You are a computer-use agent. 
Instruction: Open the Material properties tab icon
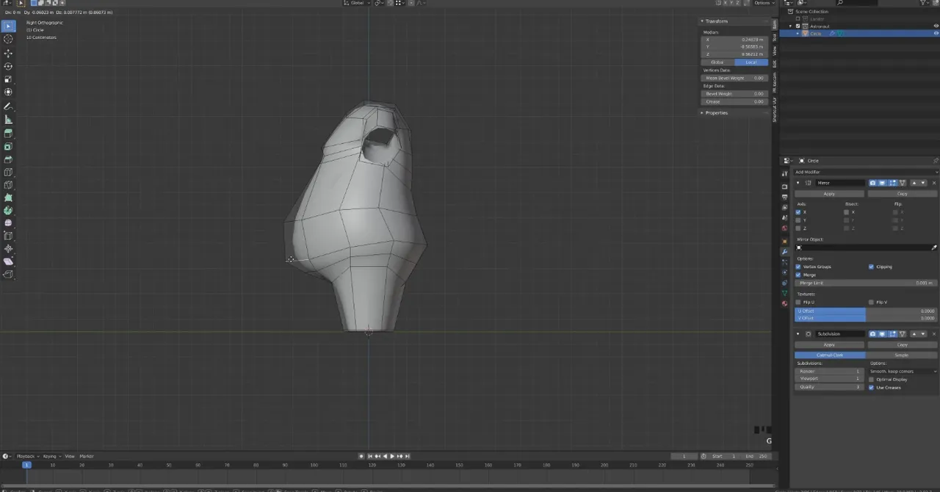[x=784, y=303]
